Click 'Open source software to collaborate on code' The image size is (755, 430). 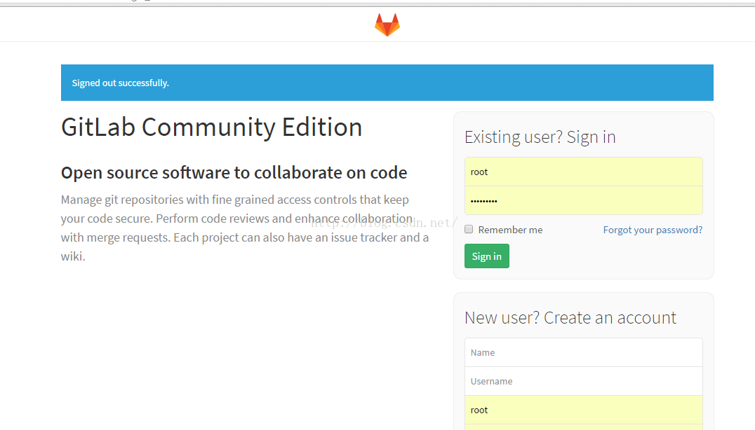click(234, 172)
